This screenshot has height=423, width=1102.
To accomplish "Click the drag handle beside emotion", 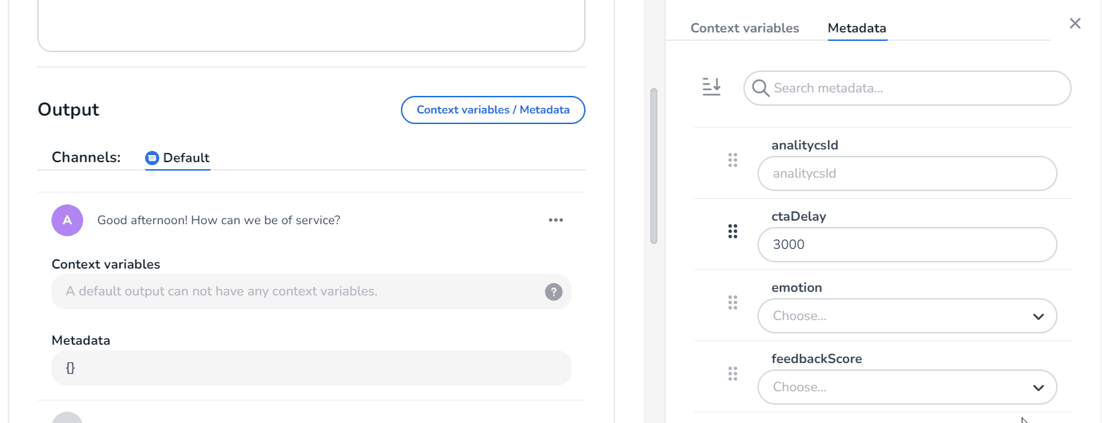I will pos(733,302).
